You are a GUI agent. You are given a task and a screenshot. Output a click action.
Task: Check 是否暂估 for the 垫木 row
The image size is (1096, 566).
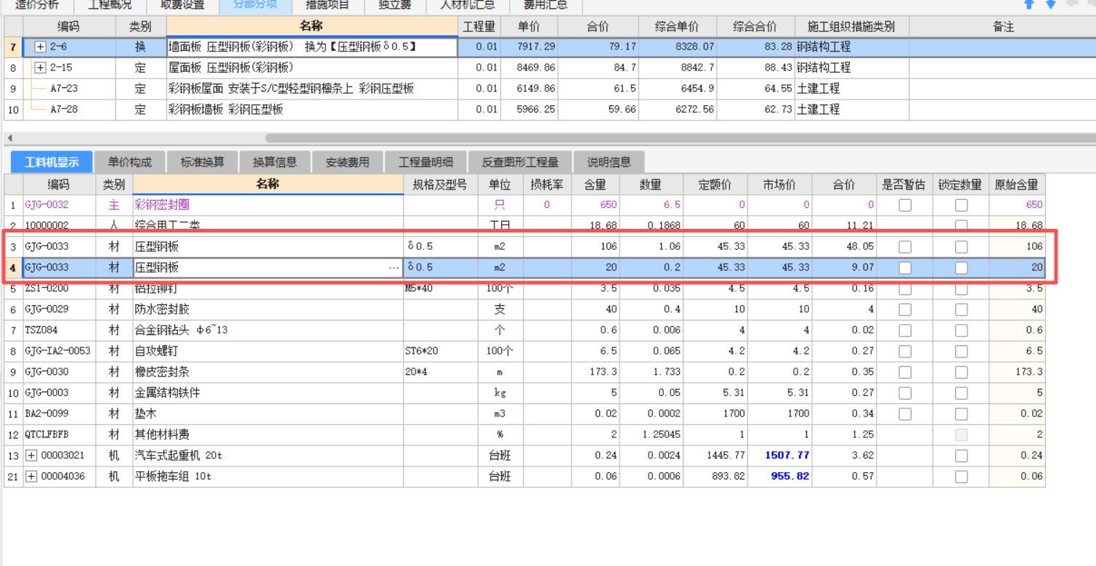pos(906,413)
